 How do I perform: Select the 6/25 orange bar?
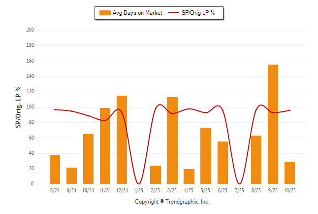point(223,163)
